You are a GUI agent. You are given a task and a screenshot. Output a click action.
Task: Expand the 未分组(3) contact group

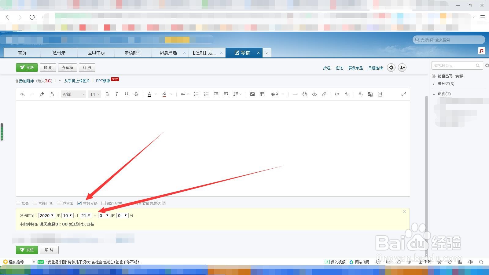point(434,84)
